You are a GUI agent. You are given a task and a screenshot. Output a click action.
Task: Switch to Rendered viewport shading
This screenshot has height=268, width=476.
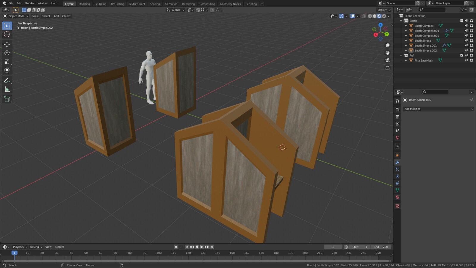click(x=384, y=16)
